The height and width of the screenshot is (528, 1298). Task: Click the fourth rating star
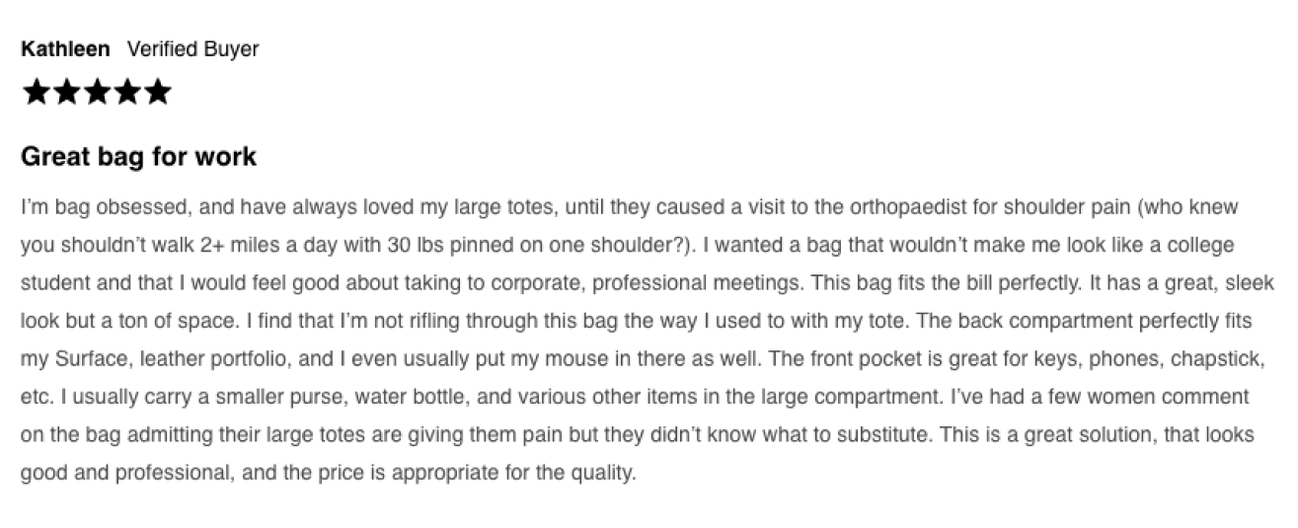(126, 93)
